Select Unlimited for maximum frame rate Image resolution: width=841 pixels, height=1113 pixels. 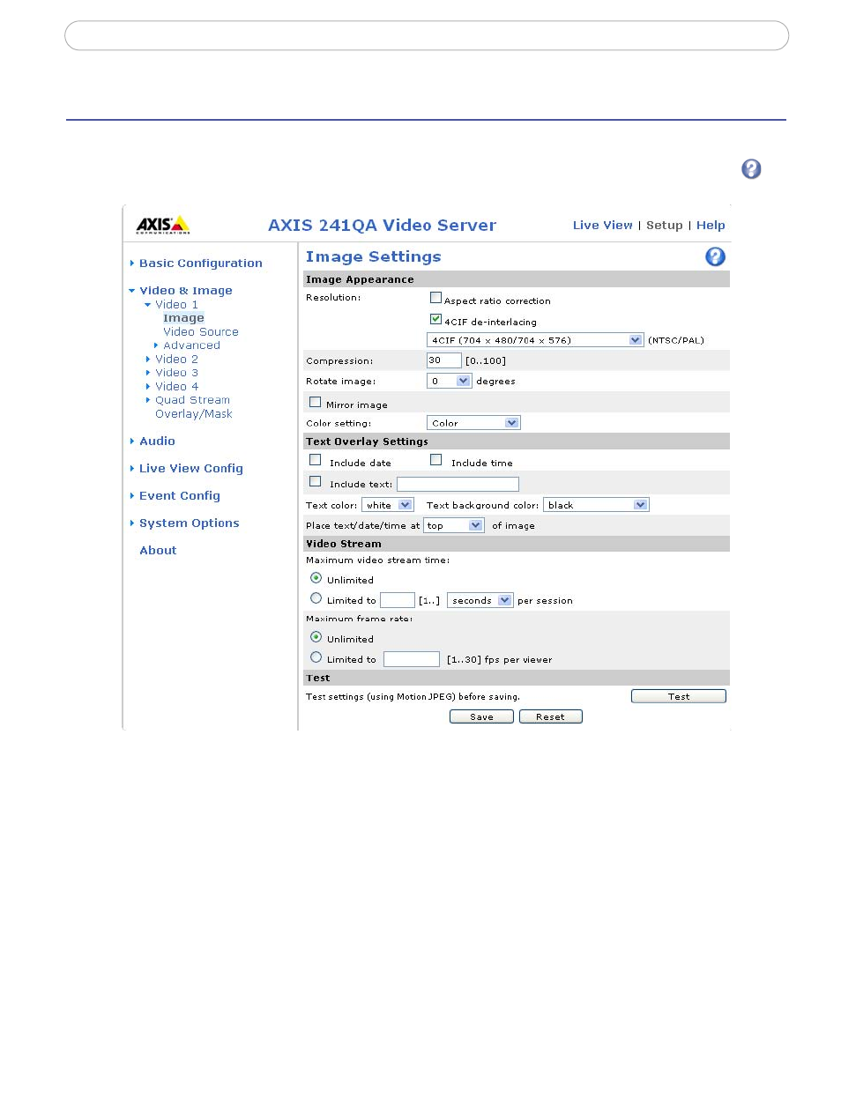tap(316, 637)
